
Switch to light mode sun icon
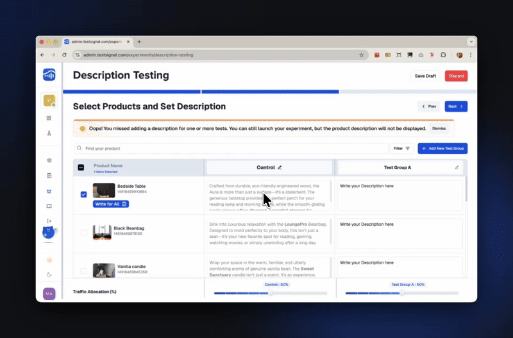(49, 260)
